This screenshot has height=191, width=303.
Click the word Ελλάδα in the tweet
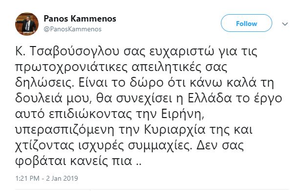210,98
